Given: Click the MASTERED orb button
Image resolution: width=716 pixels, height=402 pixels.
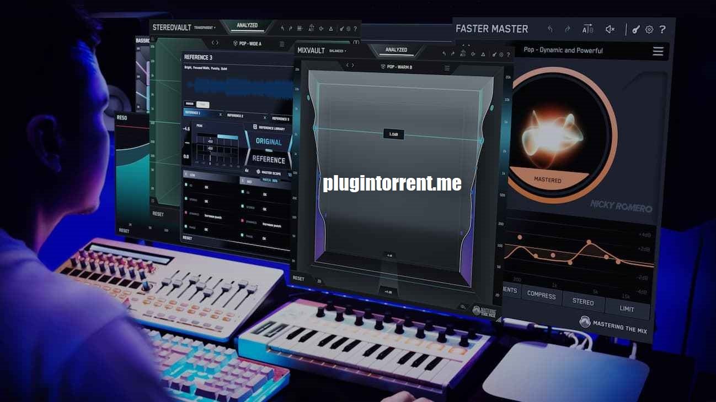Looking at the screenshot, I should 548,180.
